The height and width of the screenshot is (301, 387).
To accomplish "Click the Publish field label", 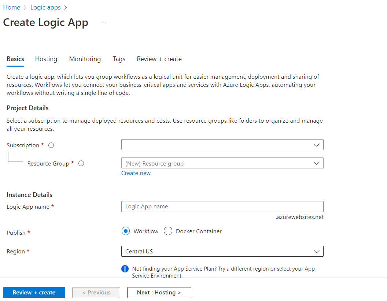I will click(16, 233).
